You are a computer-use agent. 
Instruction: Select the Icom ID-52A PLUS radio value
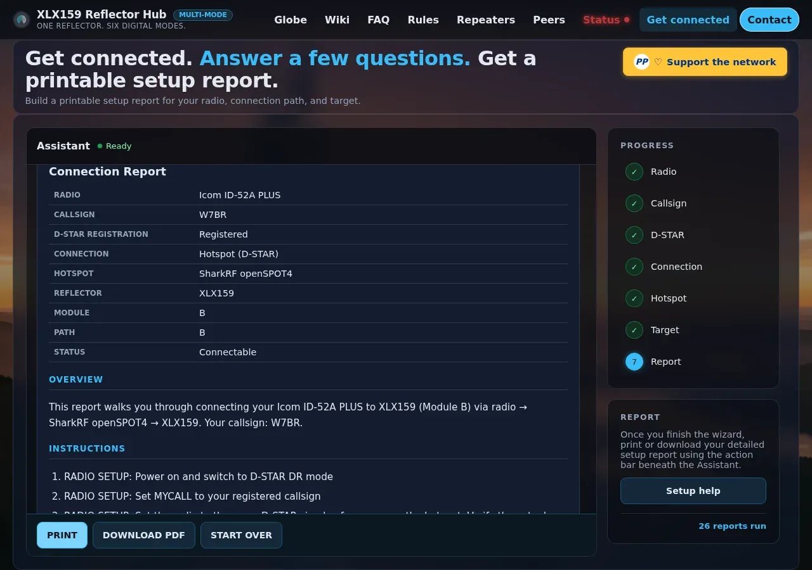240,195
